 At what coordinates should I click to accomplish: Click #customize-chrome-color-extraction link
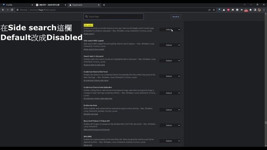coord(98,98)
